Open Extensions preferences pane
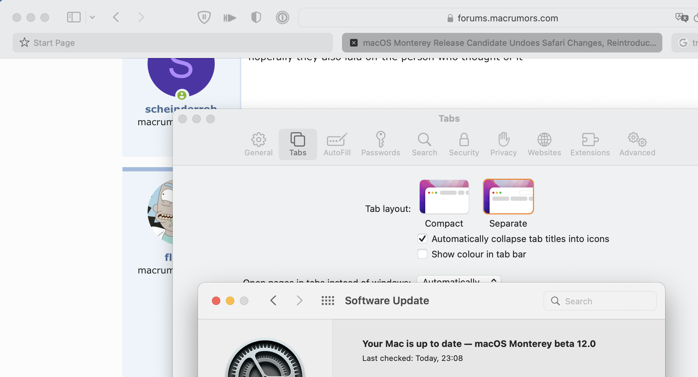Image resolution: width=698 pixels, height=377 pixels. (x=590, y=144)
